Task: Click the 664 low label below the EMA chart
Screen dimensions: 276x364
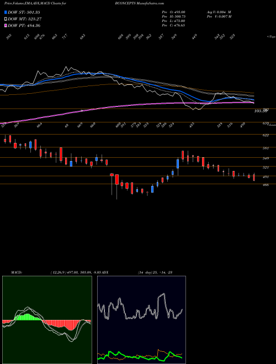Action: click(40, 125)
